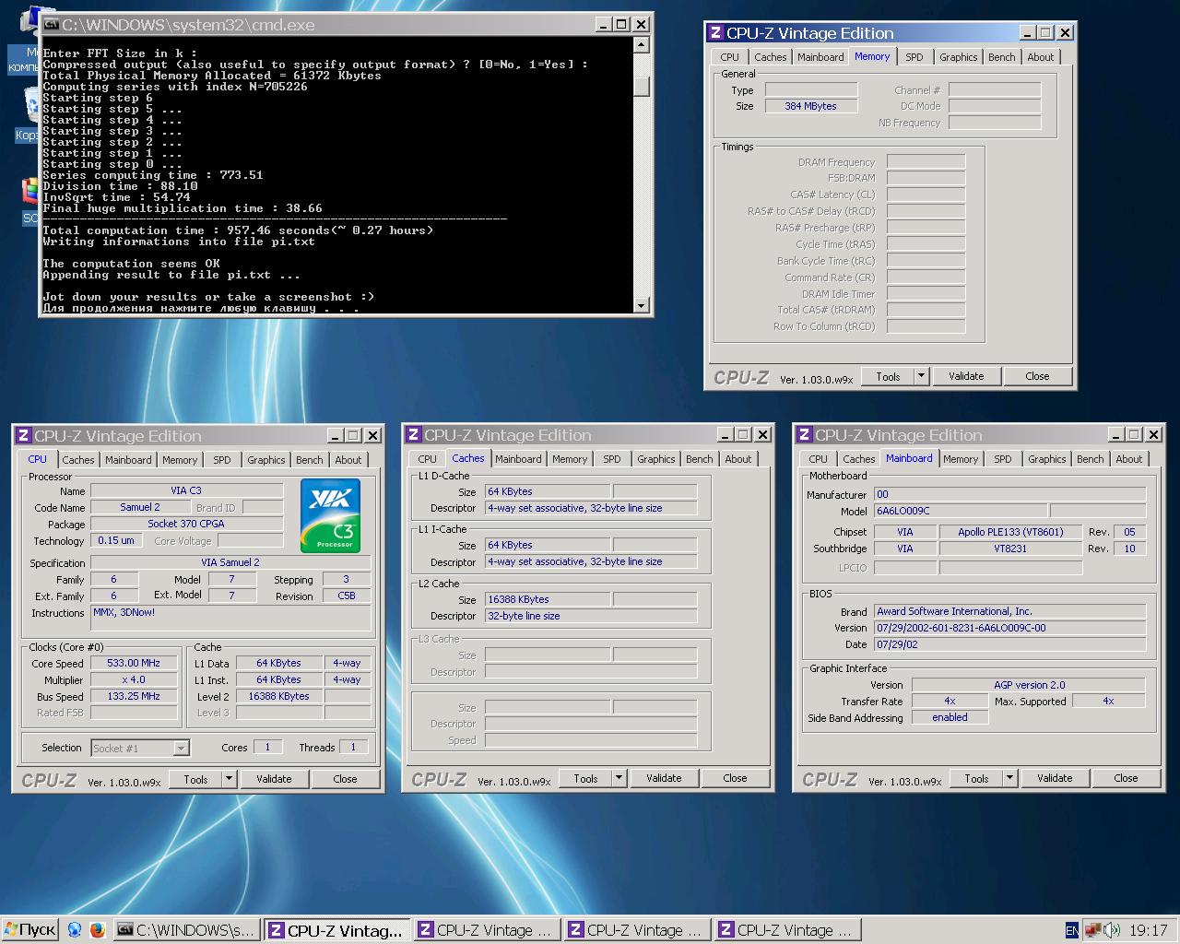1180x944 pixels.
Task: Click Validate in the Memory window
Action: [x=966, y=376]
